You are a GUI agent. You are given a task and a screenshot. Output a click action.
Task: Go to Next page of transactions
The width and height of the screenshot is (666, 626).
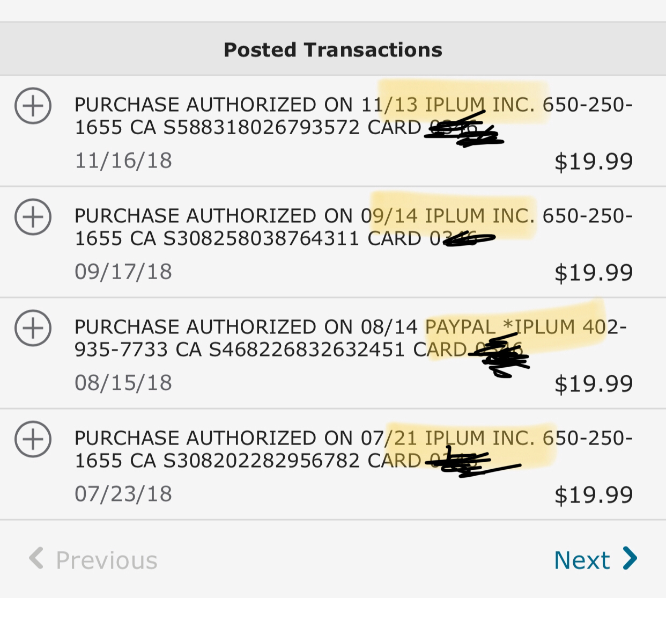coord(596,560)
